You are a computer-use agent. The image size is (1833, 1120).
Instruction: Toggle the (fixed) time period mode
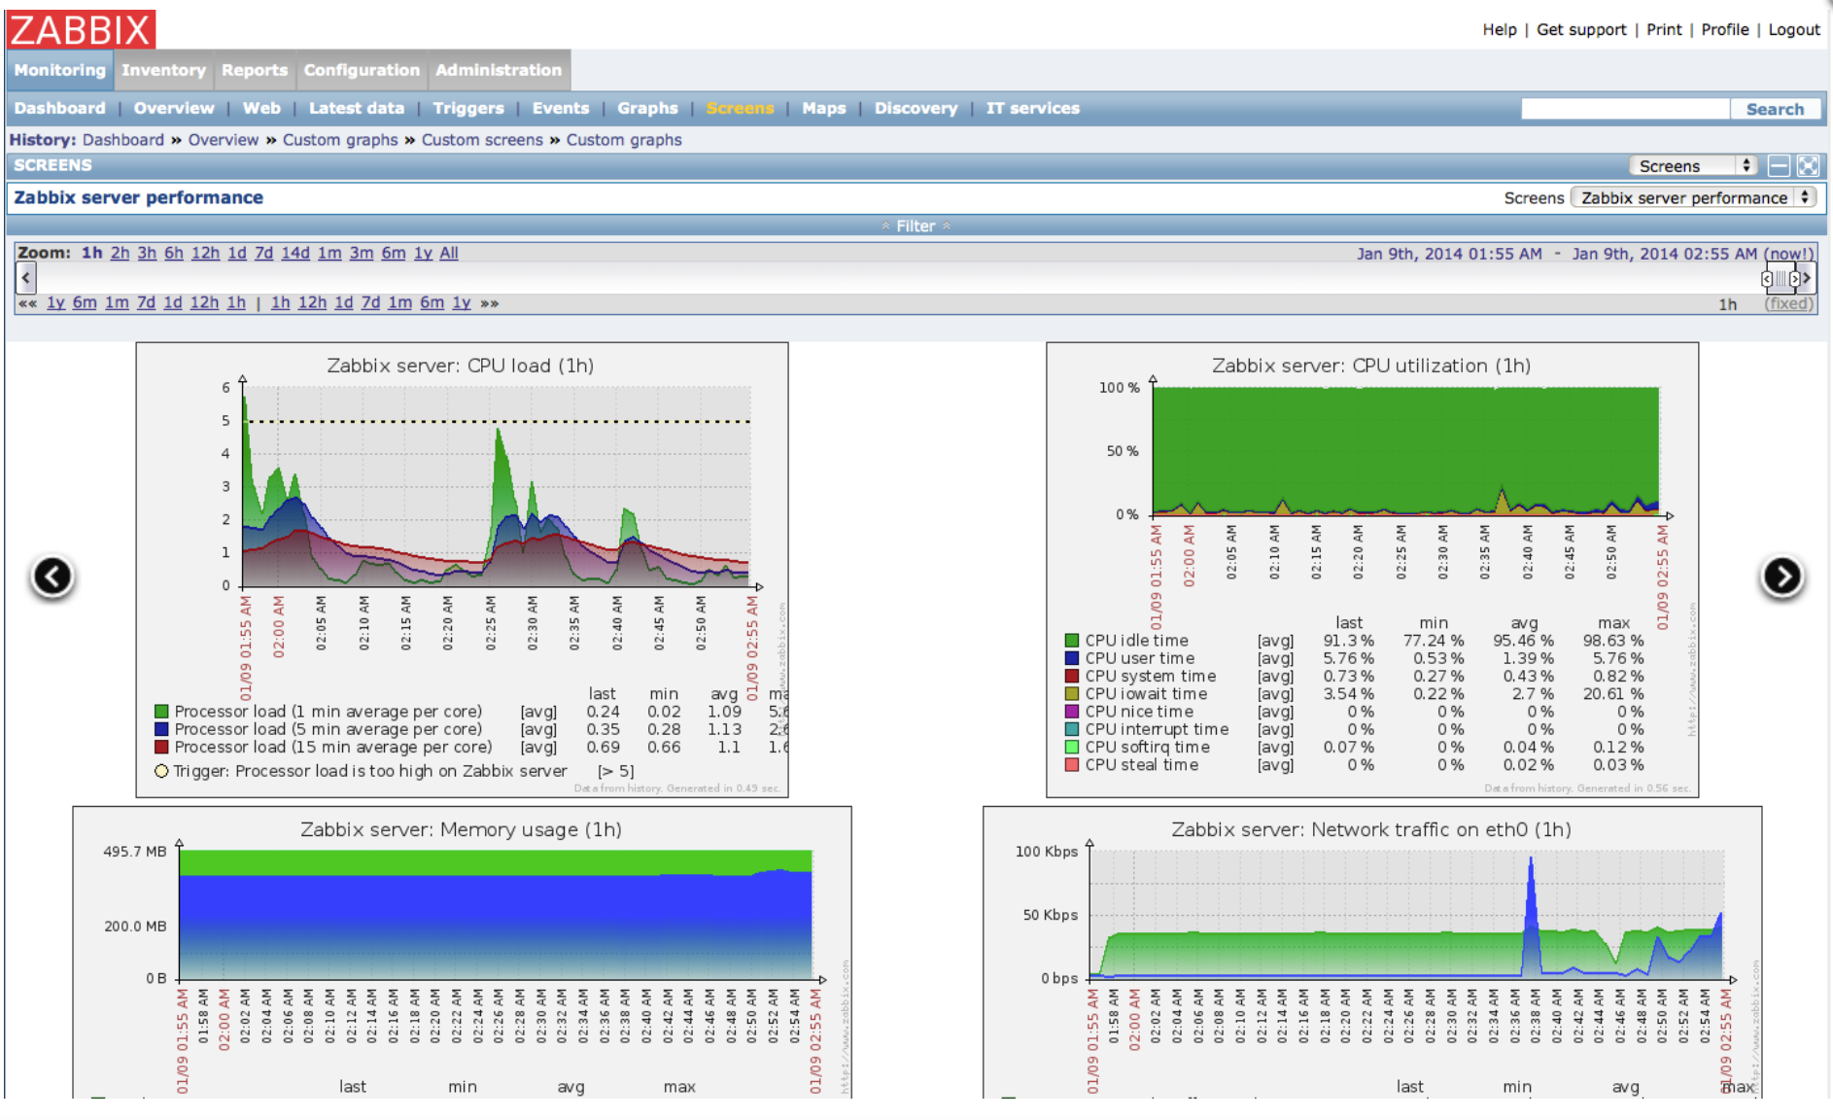(1789, 304)
